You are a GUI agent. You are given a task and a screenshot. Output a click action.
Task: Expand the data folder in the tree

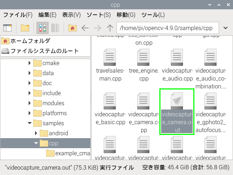coord(29,73)
